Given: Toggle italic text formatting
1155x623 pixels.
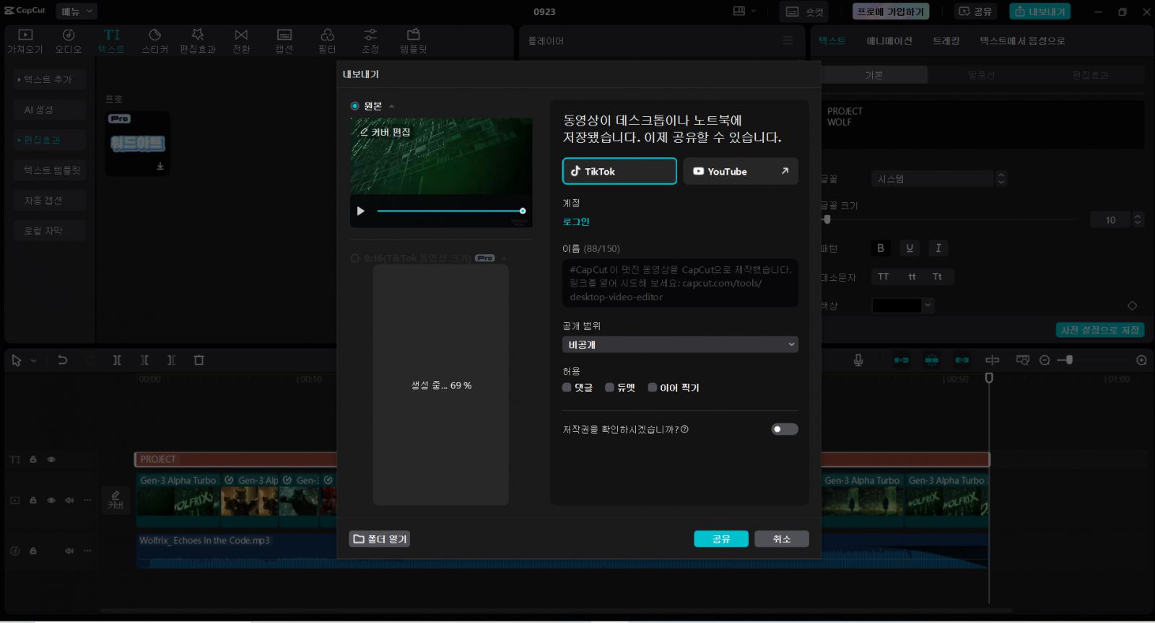Looking at the screenshot, I should click(938, 248).
